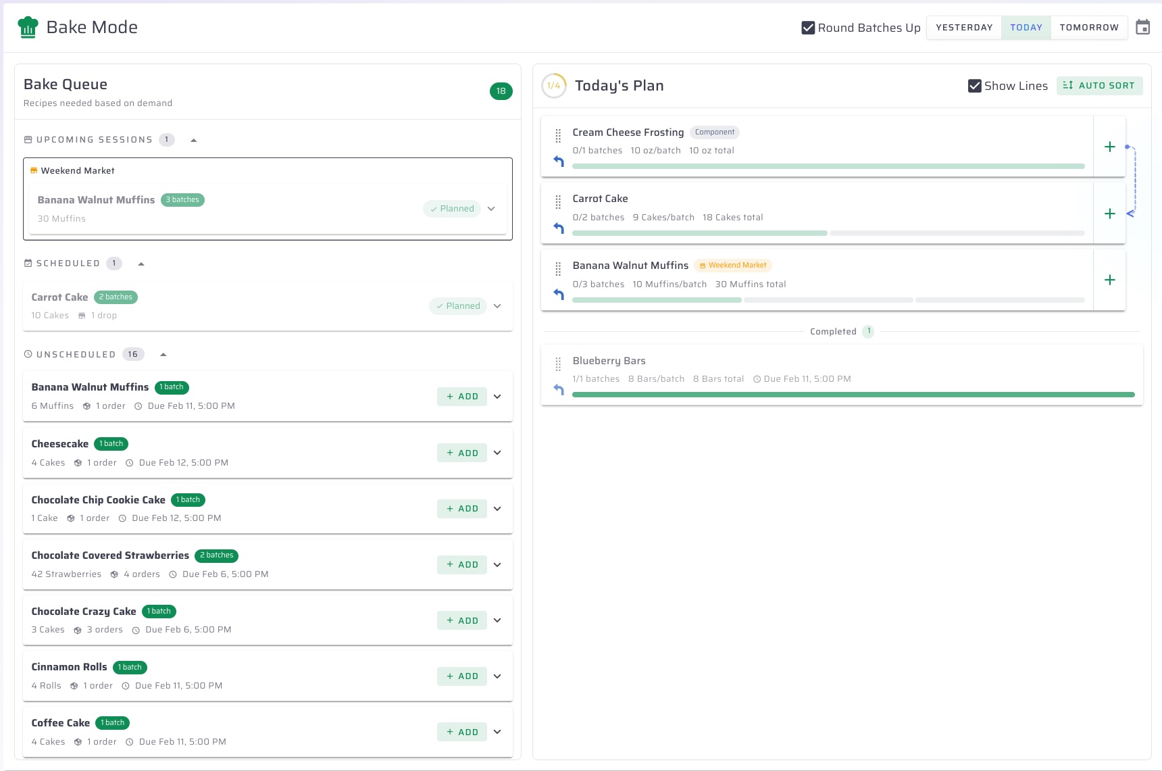Viewport: 1162px width, 771px height.
Task: Click the Bake Mode chef hat logo
Action: [x=28, y=28]
